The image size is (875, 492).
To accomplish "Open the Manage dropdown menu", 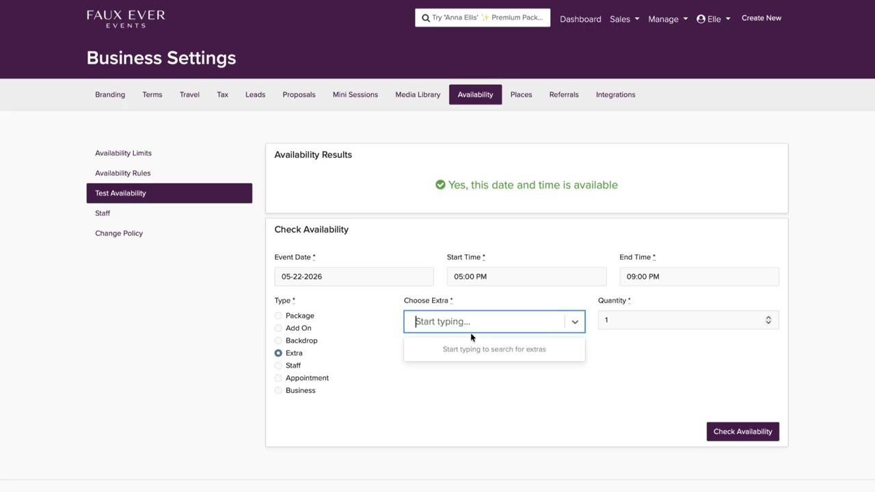I will click(668, 19).
